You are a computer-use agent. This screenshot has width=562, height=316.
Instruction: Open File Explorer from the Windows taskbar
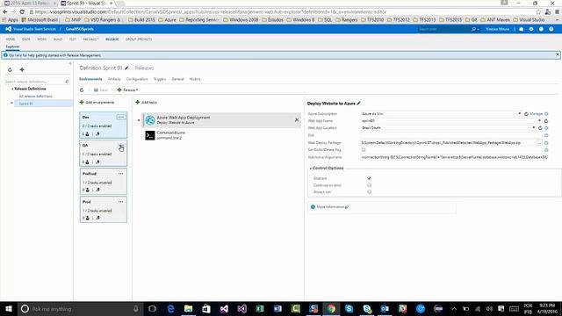pos(188,309)
